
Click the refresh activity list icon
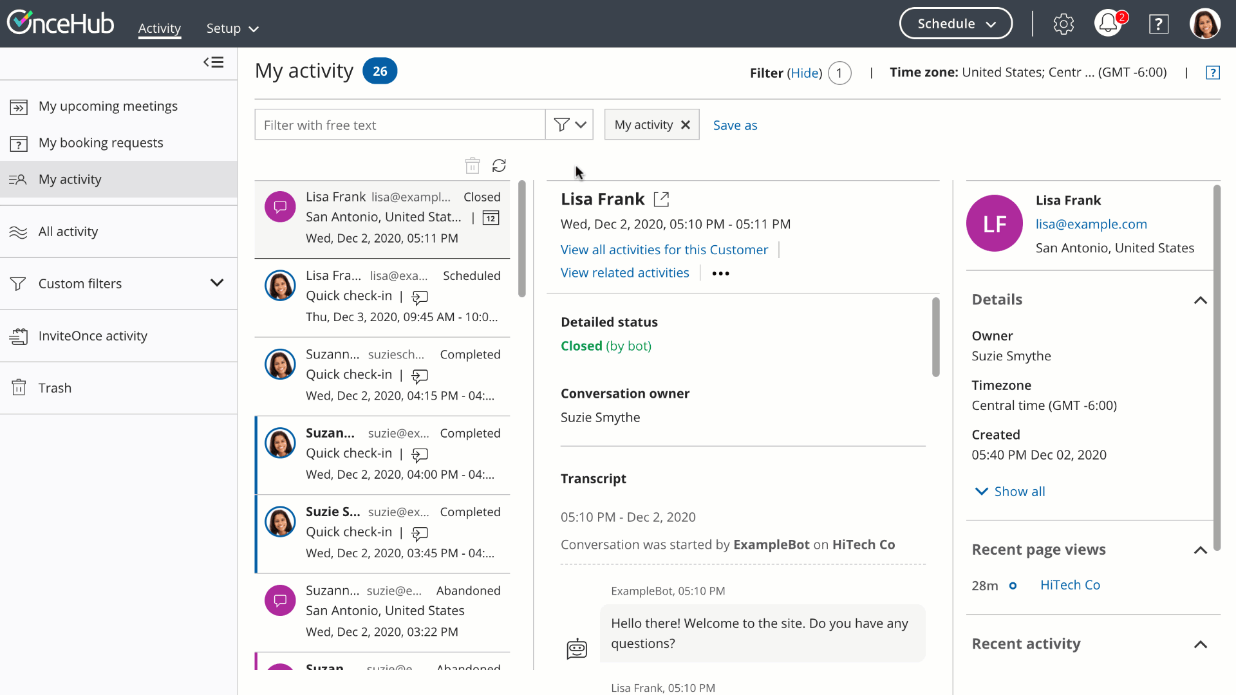click(x=499, y=166)
